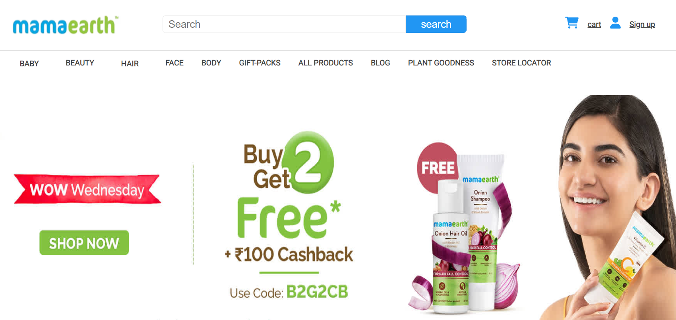Open the BABY menu
Screen dimensions: 676x320
point(29,63)
